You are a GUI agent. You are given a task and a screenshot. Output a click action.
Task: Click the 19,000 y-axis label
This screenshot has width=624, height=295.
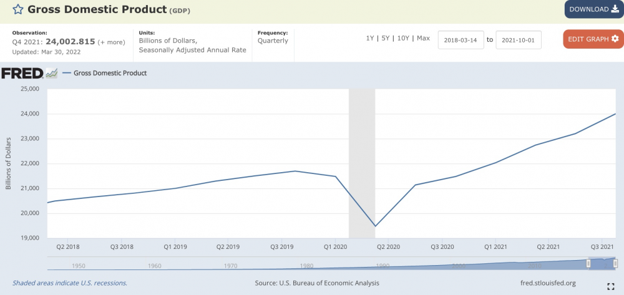point(29,238)
